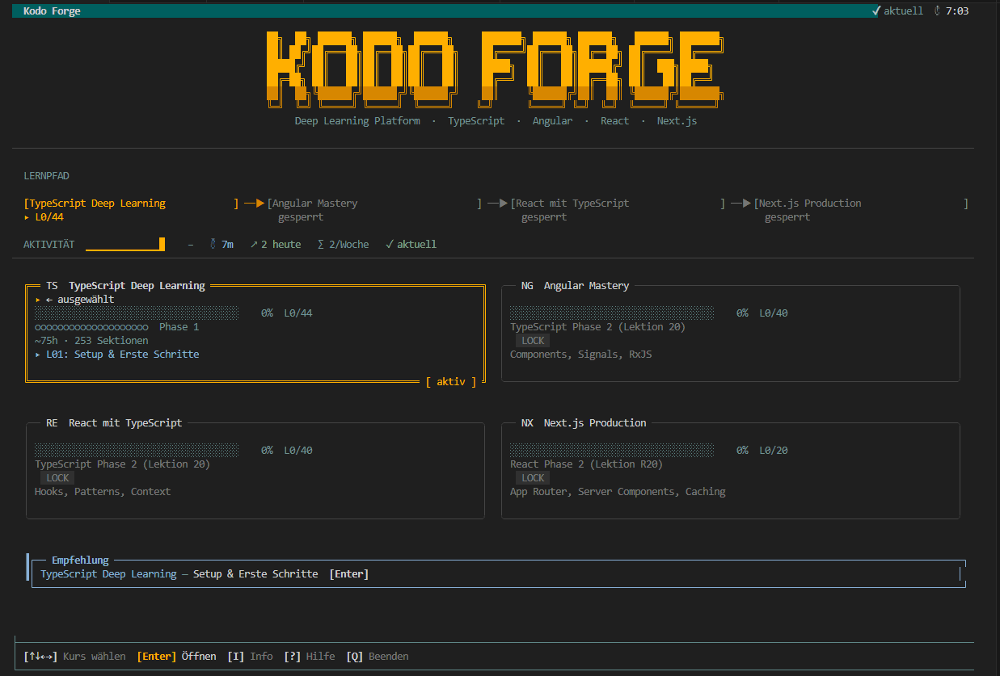The image size is (1000, 676).
Task: Click the LOCK badge in the Angular Mastery card
Action: coord(533,341)
